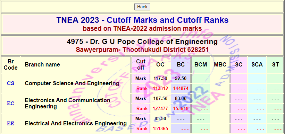Click the Cut off column header
Viewport: 285px width, 134px height.
[x=141, y=64]
